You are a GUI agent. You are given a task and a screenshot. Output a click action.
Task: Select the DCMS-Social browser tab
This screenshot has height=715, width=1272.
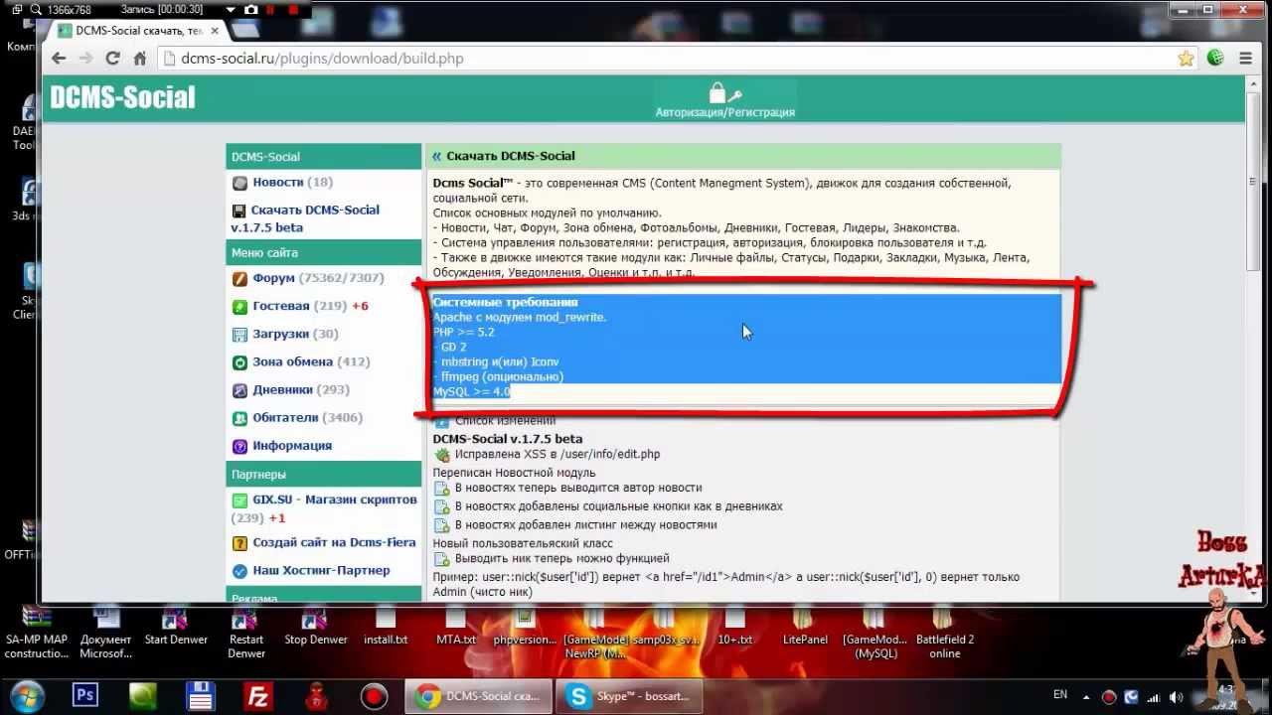(x=137, y=31)
